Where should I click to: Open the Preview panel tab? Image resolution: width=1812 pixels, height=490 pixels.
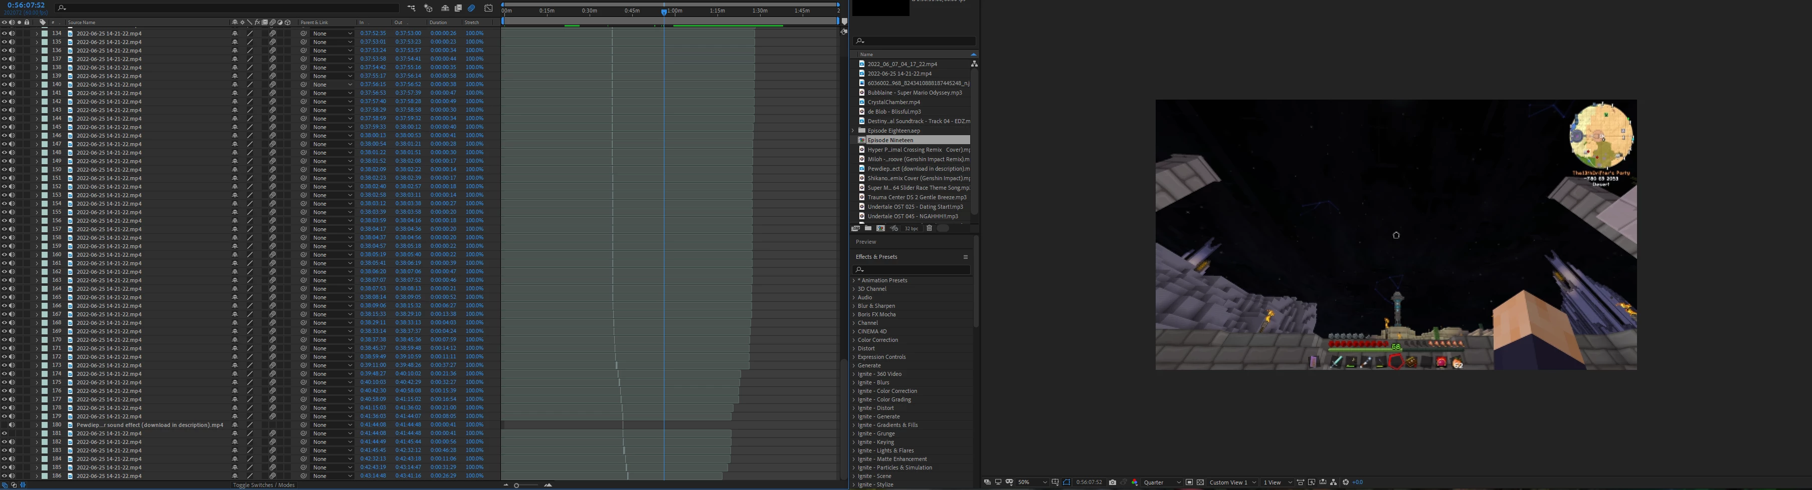pos(866,242)
